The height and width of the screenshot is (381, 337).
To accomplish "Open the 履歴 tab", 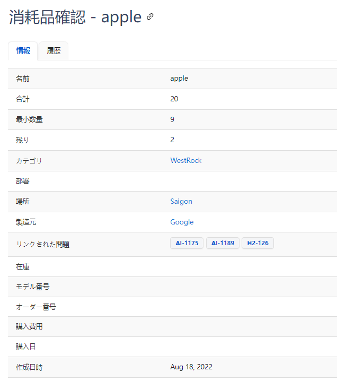I will pyautogui.click(x=54, y=51).
